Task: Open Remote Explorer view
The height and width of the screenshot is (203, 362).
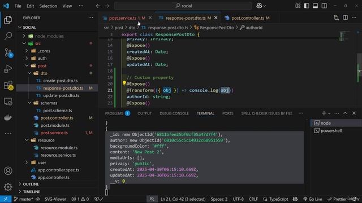Action: (8, 101)
